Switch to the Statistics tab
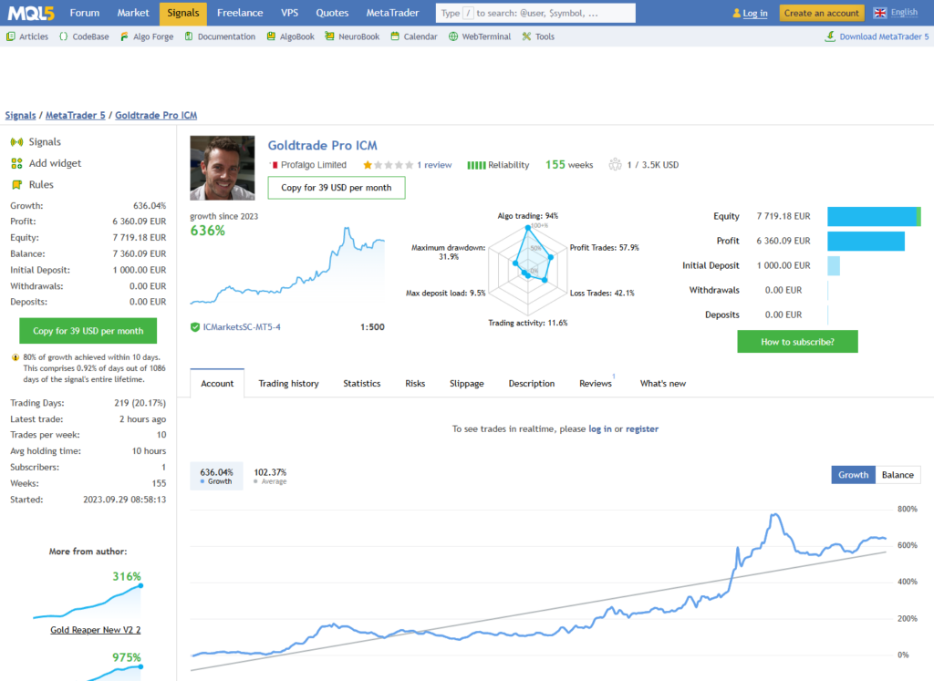 361,384
